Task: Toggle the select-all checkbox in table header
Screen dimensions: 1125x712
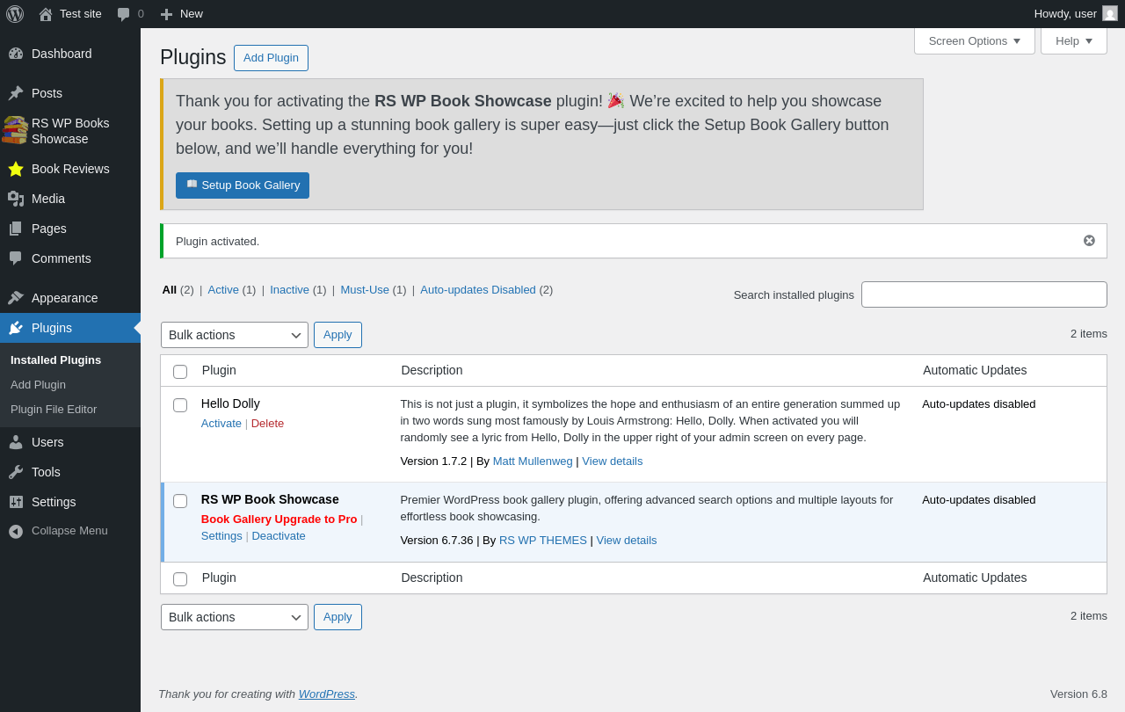Action: point(180,372)
